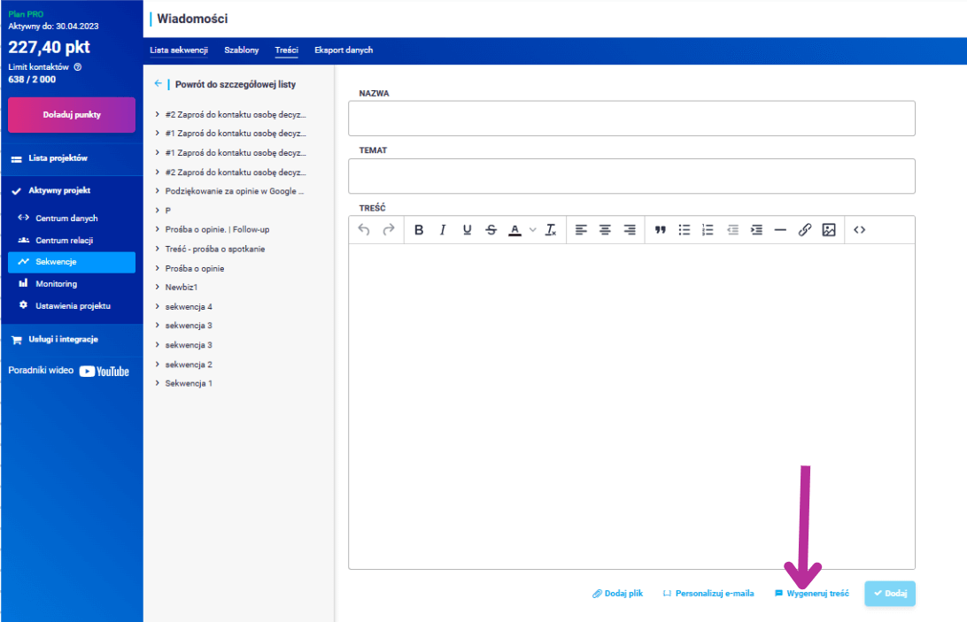967x622 pixels.
Task: Switch to the Eksport danych tab
Action: coord(344,50)
